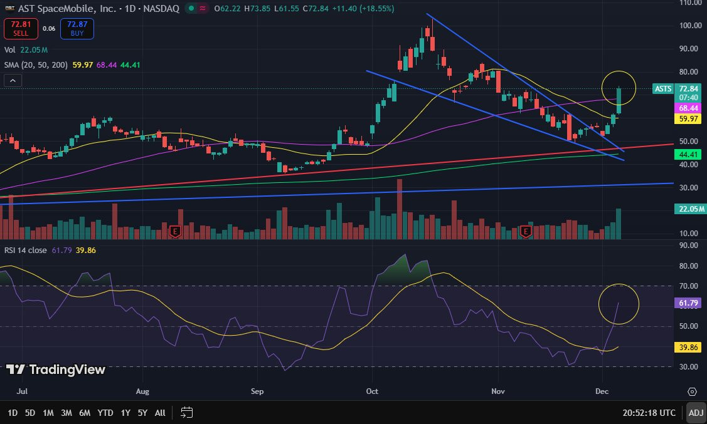707x424 pixels.
Task: Select the YTD time range
Action: tap(105, 413)
